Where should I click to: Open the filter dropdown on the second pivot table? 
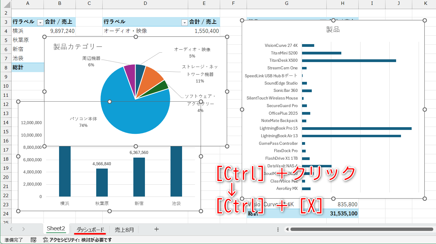point(185,22)
